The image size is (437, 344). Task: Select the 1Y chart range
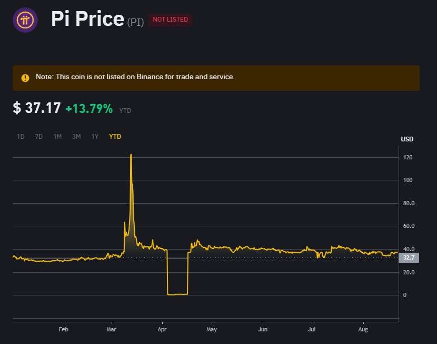pyautogui.click(x=95, y=136)
